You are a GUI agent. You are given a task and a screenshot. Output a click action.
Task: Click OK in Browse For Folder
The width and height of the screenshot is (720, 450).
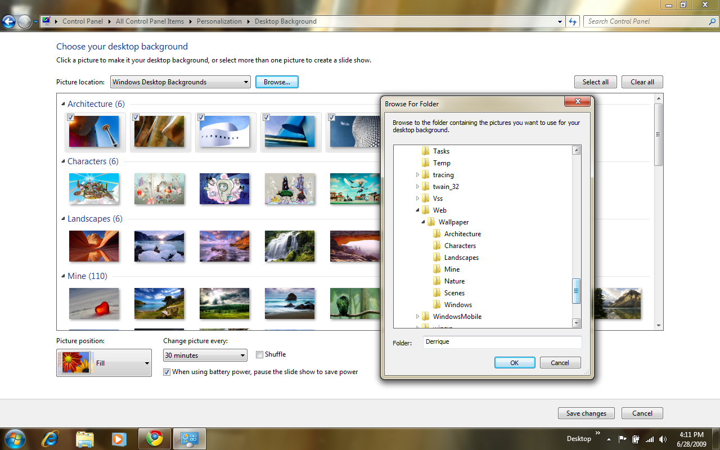[x=515, y=363]
